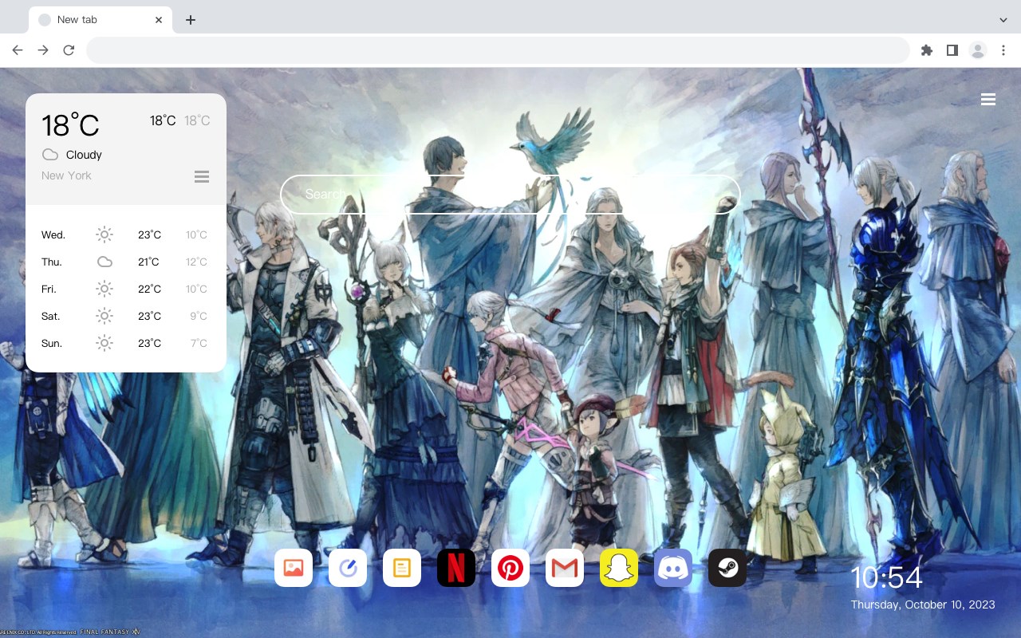Select the Wed. forecast row

pos(125,234)
